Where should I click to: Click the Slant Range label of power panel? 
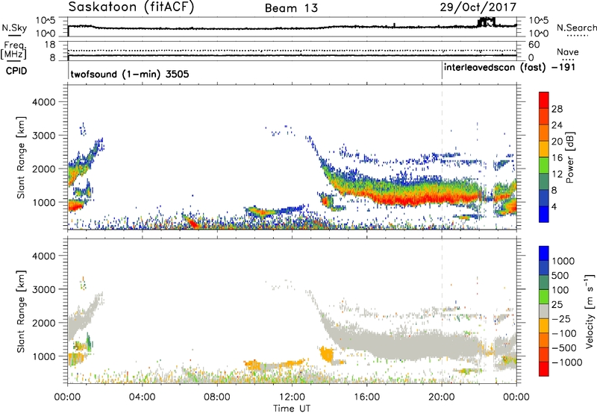click(21, 157)
